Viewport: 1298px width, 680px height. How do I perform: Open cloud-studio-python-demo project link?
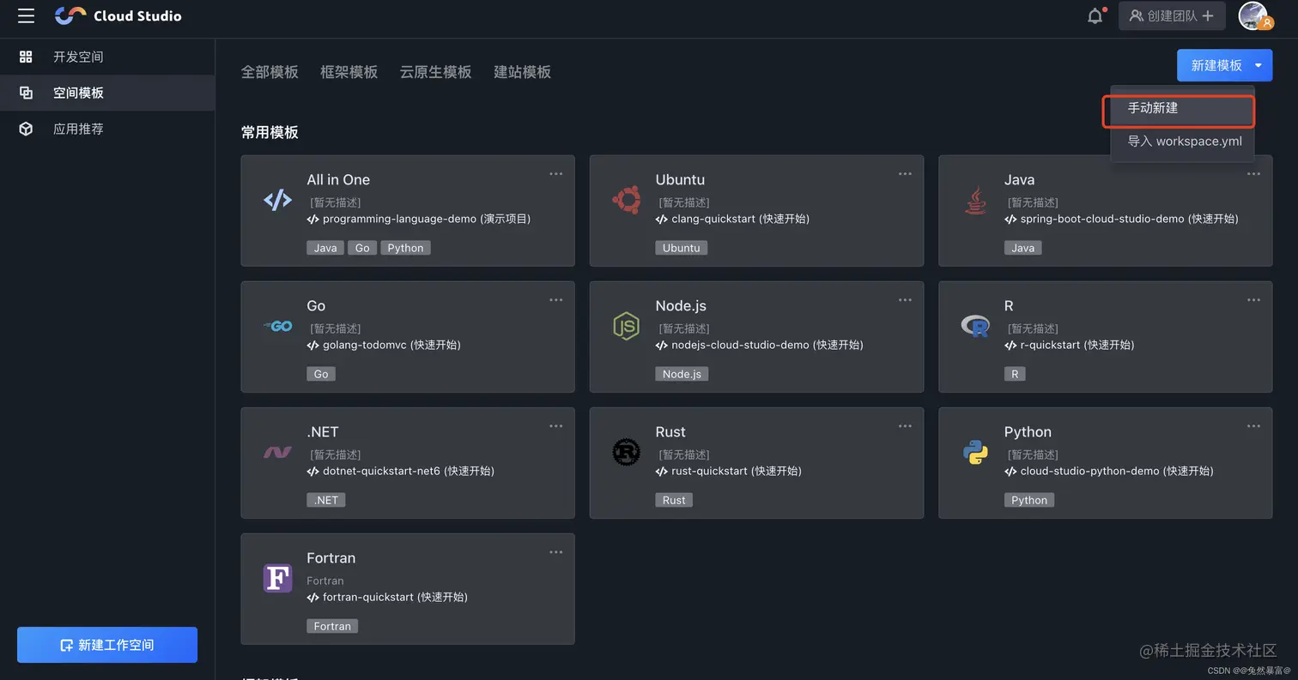1109,471
